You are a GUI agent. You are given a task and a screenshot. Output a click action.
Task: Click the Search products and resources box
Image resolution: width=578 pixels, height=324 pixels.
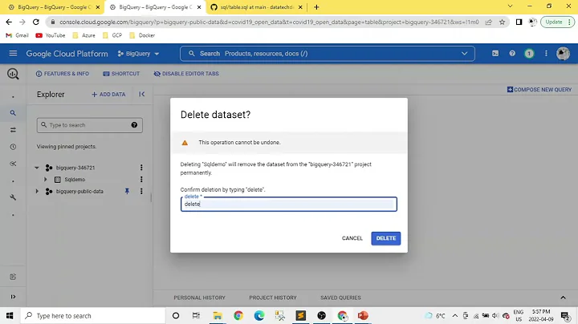point(327,54)
